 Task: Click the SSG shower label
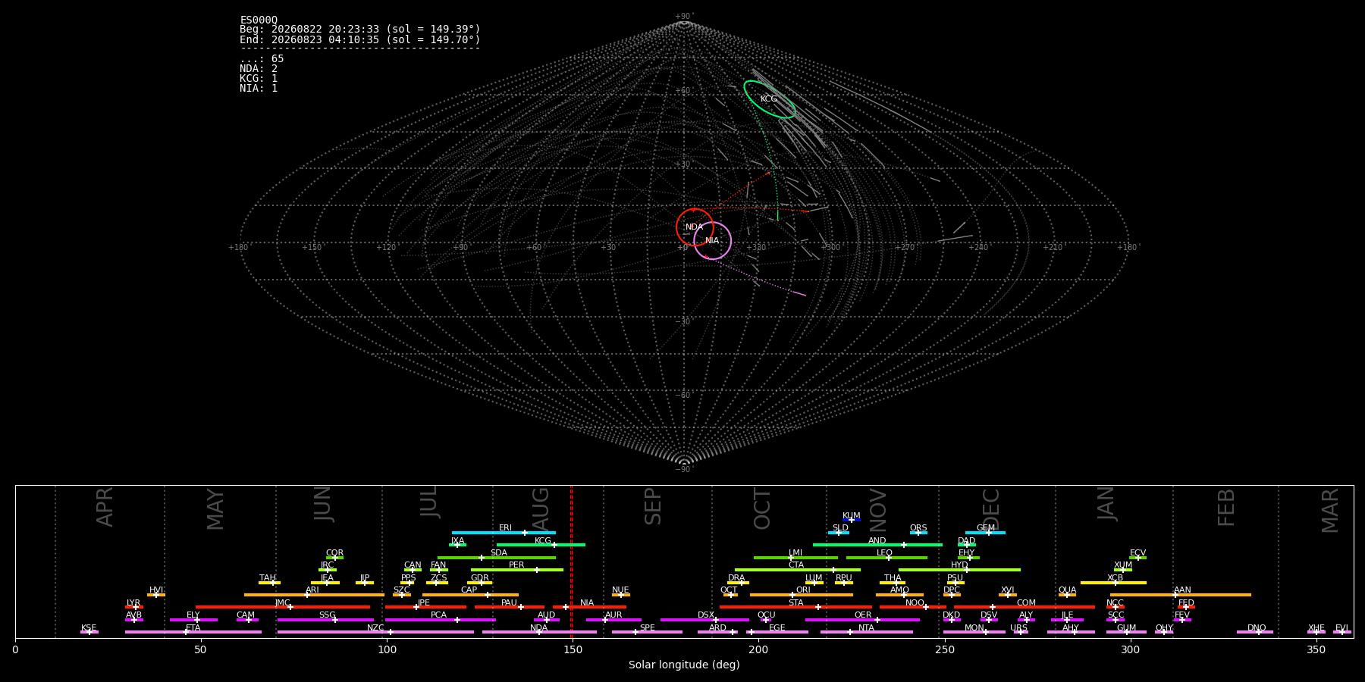(x=327, y=615)
